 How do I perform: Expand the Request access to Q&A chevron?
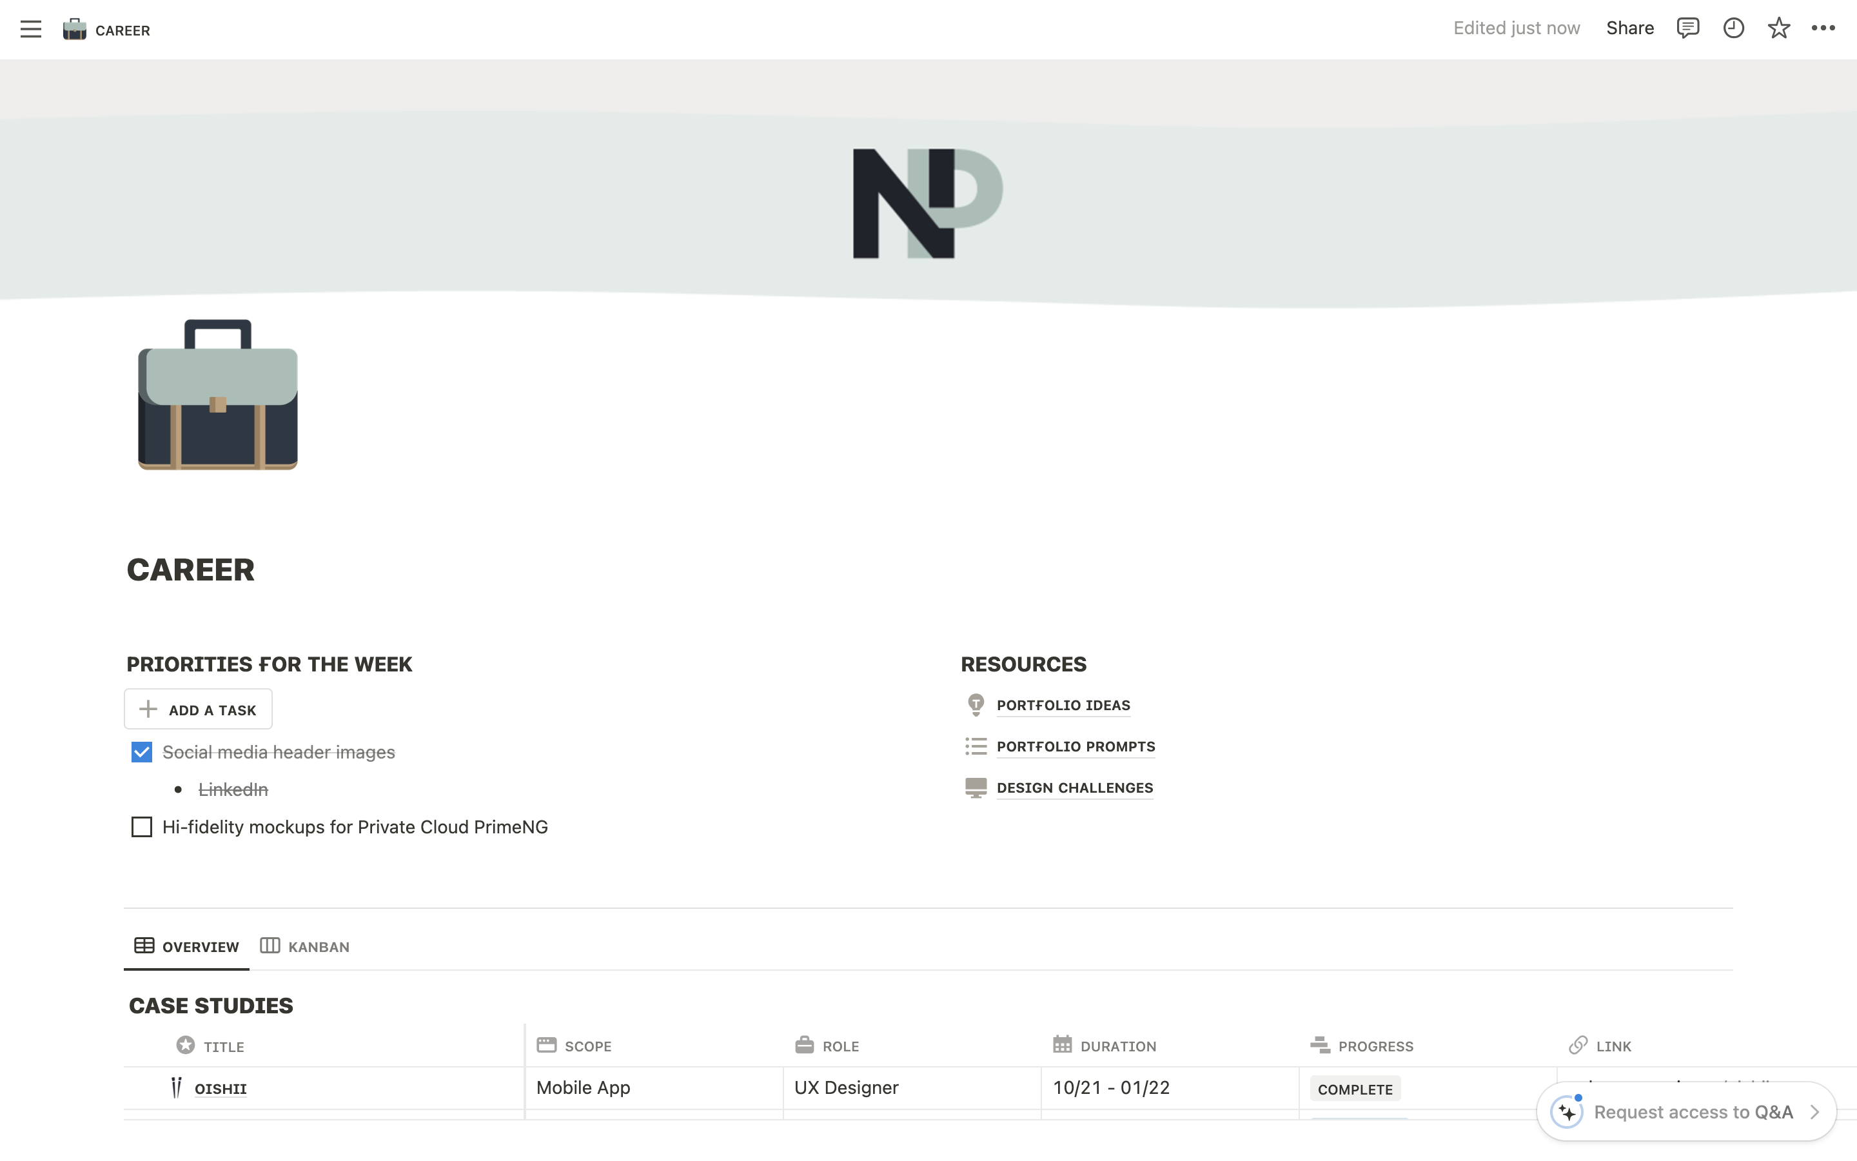(1815, 1112)
